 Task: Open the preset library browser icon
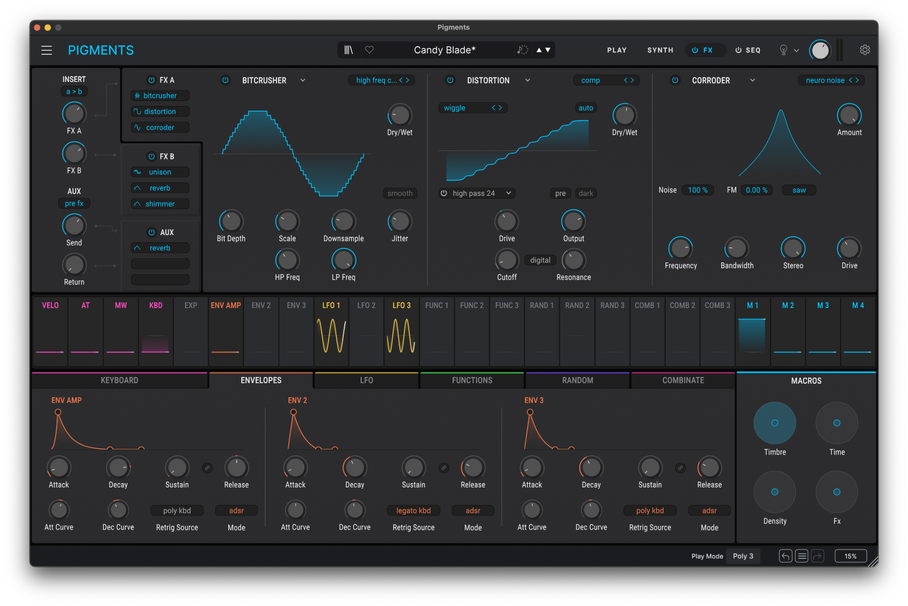click(x=348, y=50)
